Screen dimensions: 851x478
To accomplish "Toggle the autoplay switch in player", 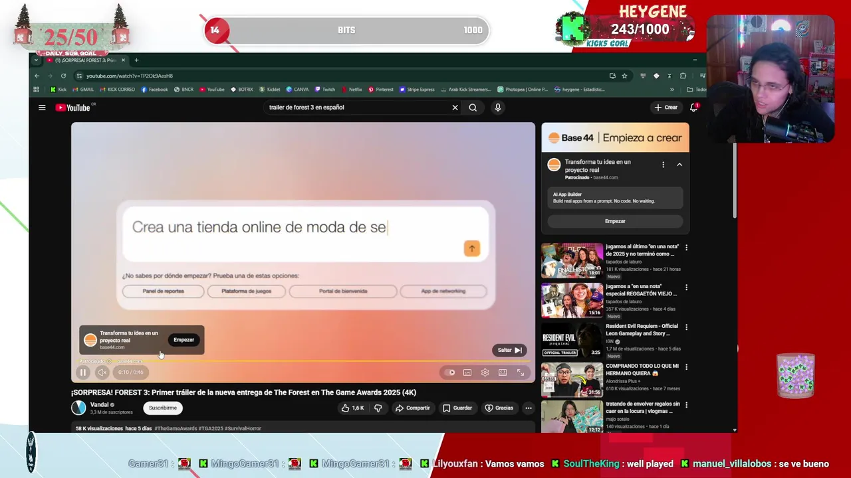I will [450, 372].
